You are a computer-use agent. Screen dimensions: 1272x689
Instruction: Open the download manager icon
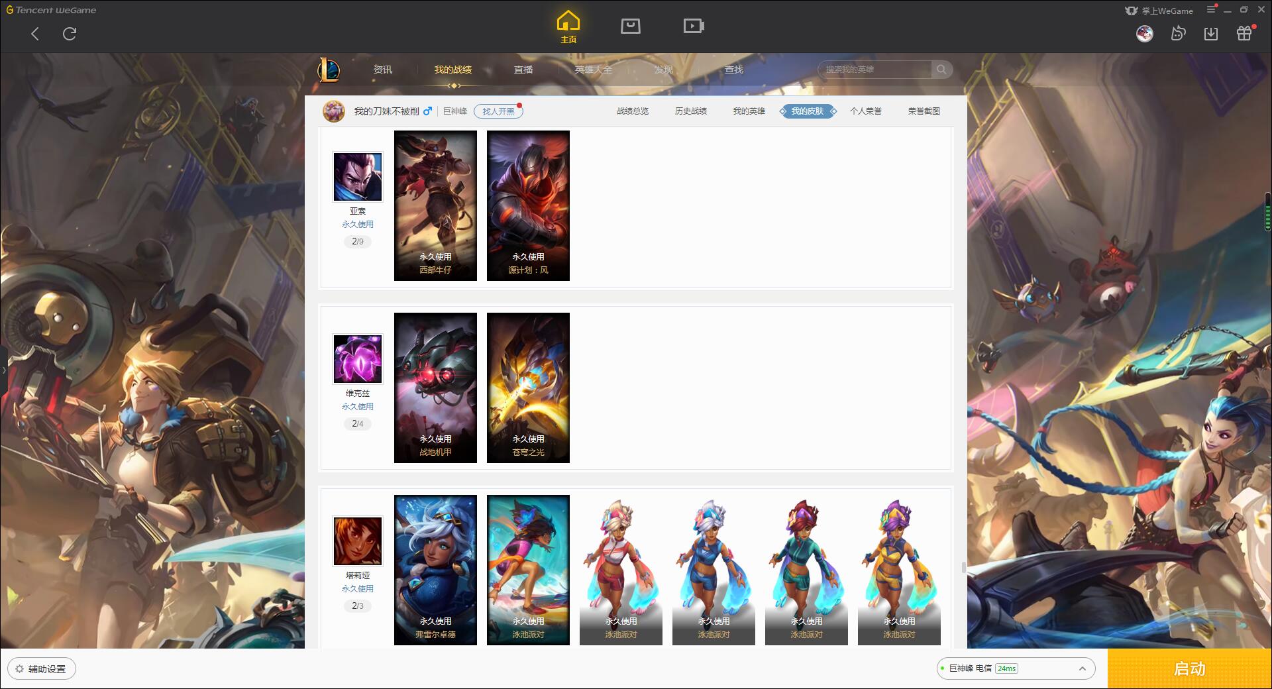(1211, 34)
